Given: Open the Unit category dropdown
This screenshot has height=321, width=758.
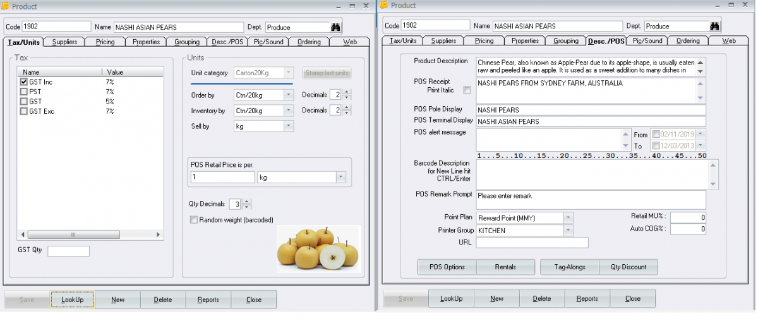Looking at the screenshot, I should pyautogui.click(x=288, y=73).
